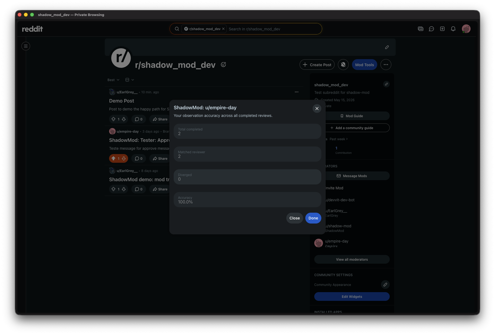
Task: Click the create post plus icon in the header
Action: [442, 29]
